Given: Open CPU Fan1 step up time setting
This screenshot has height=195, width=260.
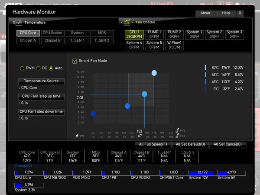Looking at the screenshot, I should click(x=41, y=97).
